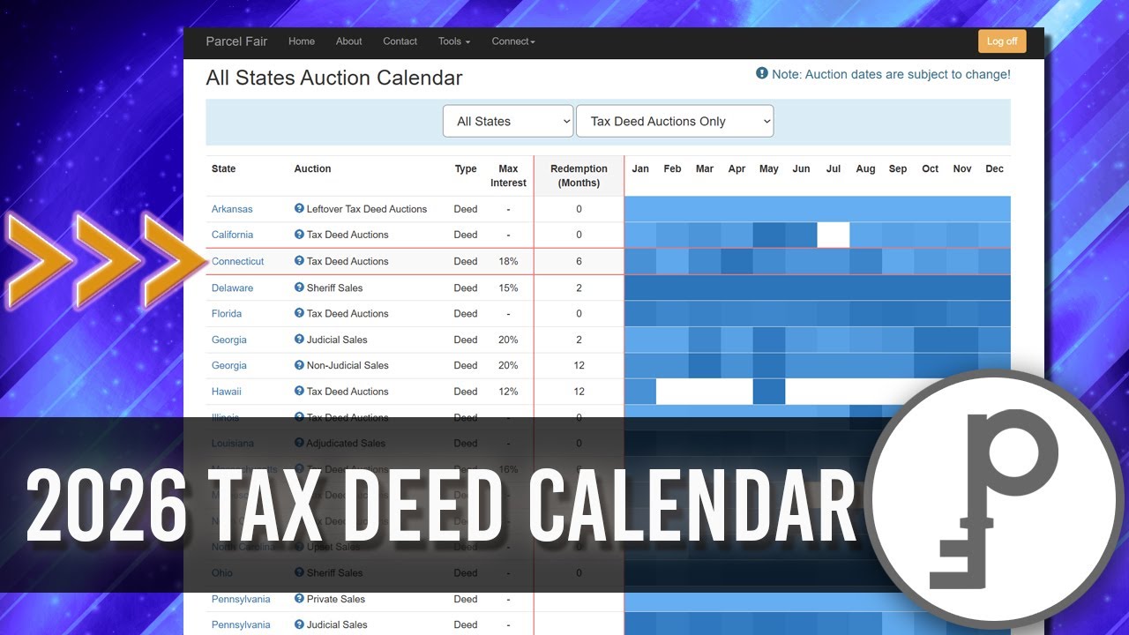The width and height of the screenshot is (1129, 635).
Task: Open help icon beside Non-Judicial Sales
Action: tap(299, 365)
